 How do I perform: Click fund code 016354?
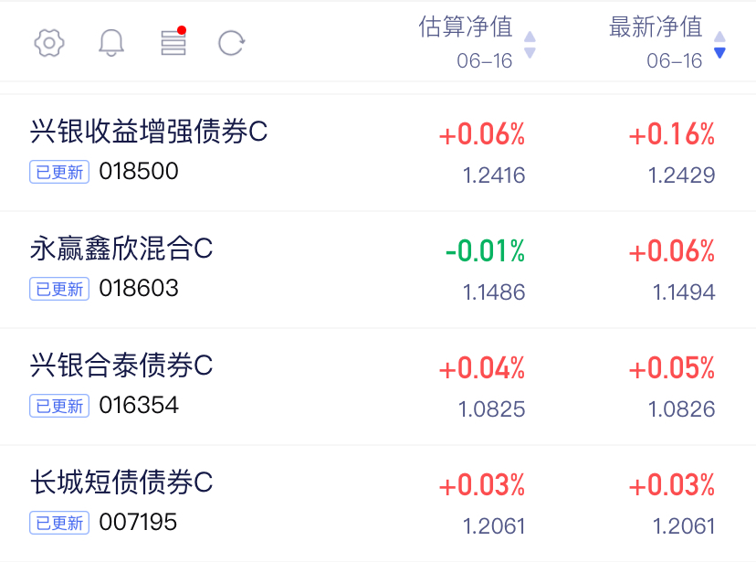click(139, 405)
